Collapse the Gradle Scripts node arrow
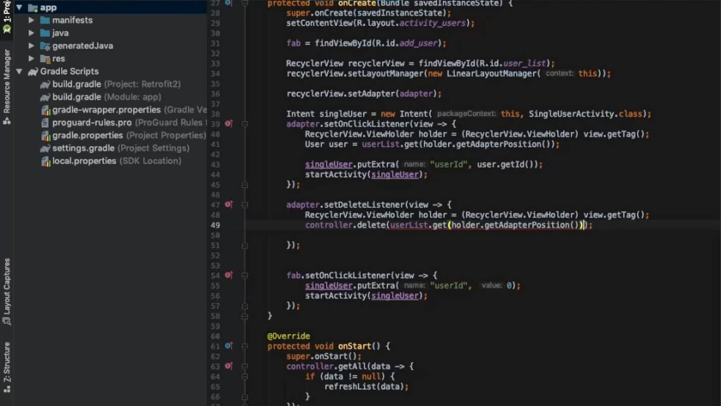This screenshot has height=406, width=721. pyautogui.click(x=19, y=72)
